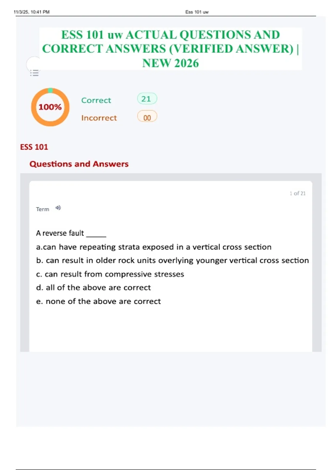Click the Term label on the card
This screenshot has width=332, height=470.
42,209
